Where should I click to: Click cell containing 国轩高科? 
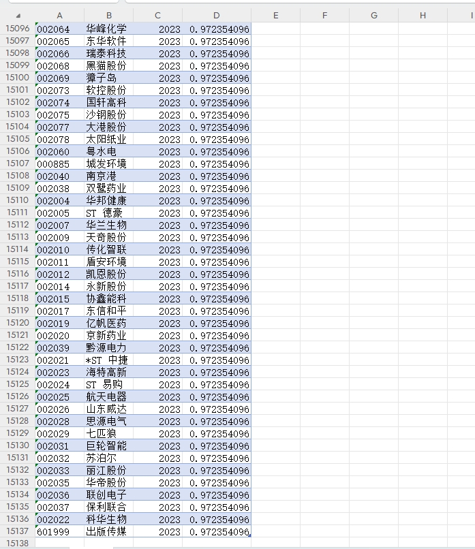click(x=108, y=102)
